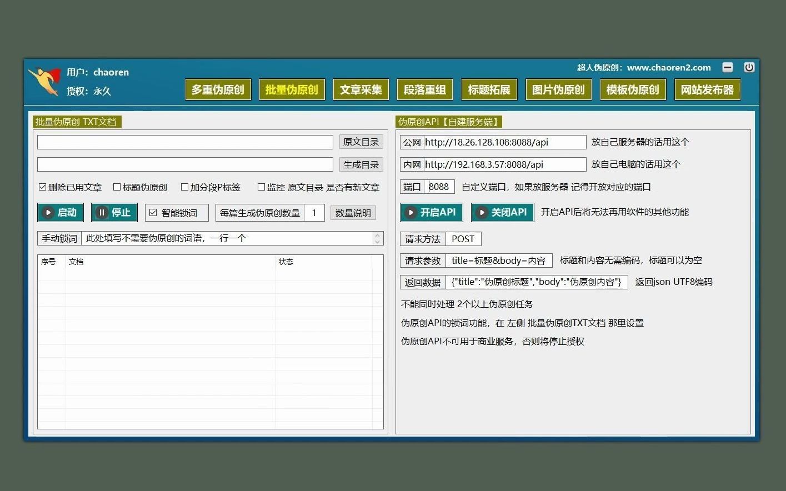Screen dimensions: 786x491
Task: Open the 网站发布器 tab
Action: click(x=707, y=89)
